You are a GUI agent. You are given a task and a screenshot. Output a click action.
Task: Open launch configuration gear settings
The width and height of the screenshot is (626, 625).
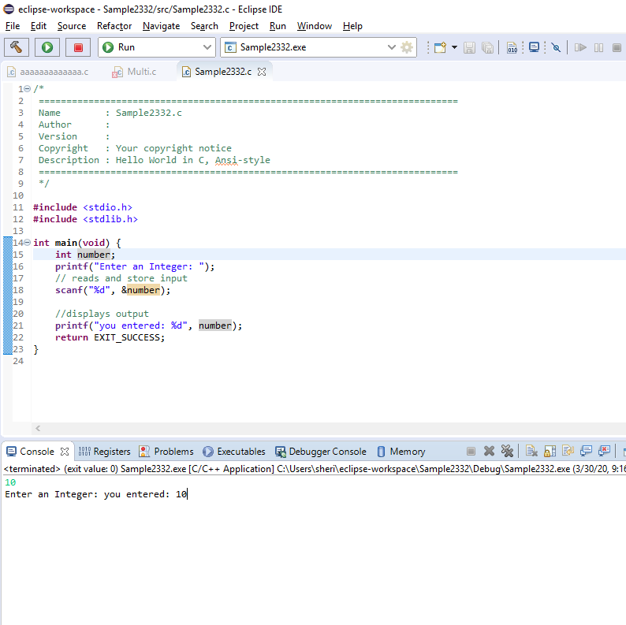tap(407, 47)
